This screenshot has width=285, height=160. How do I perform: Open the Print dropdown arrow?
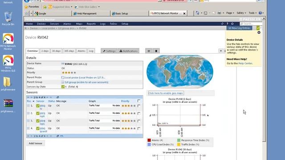(x=223, y=13)
